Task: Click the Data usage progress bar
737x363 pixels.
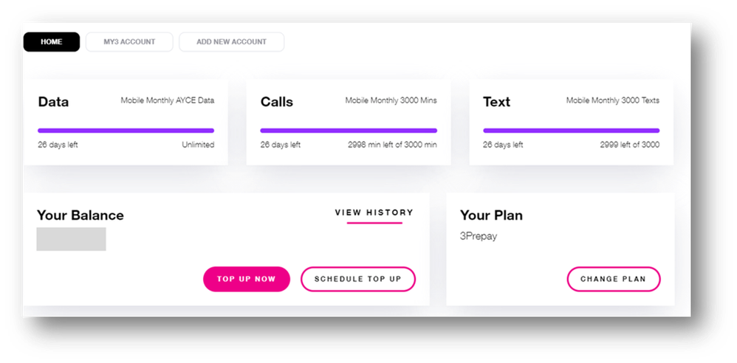Action: (x=126, y=131)
